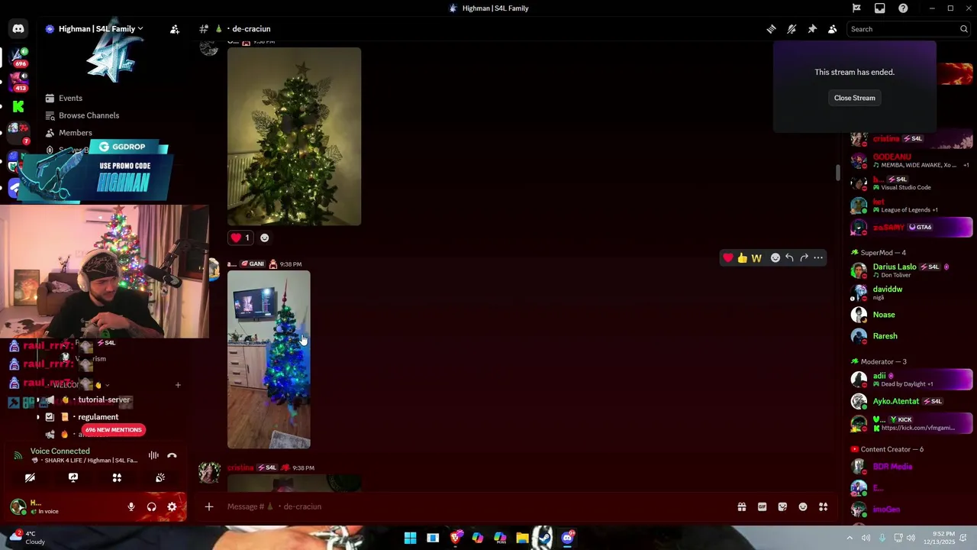Viewport: 977px width, 550px height.
Task: Click add reaction smiley in hover toolbar
Action: pos(775,258)
